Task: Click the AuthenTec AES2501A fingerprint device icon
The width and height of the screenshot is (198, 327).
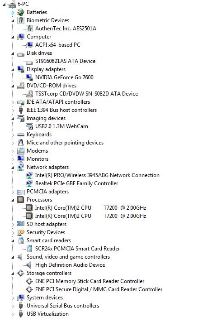Action: 29,29
